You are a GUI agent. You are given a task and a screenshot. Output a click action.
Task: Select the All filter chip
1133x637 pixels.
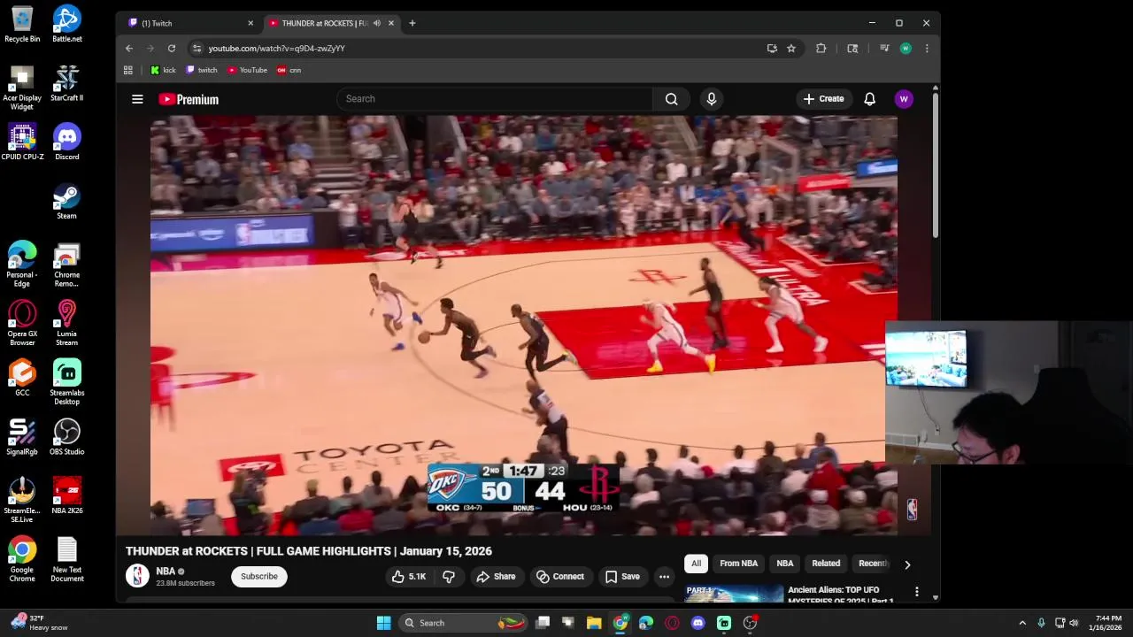coord(697,564)
